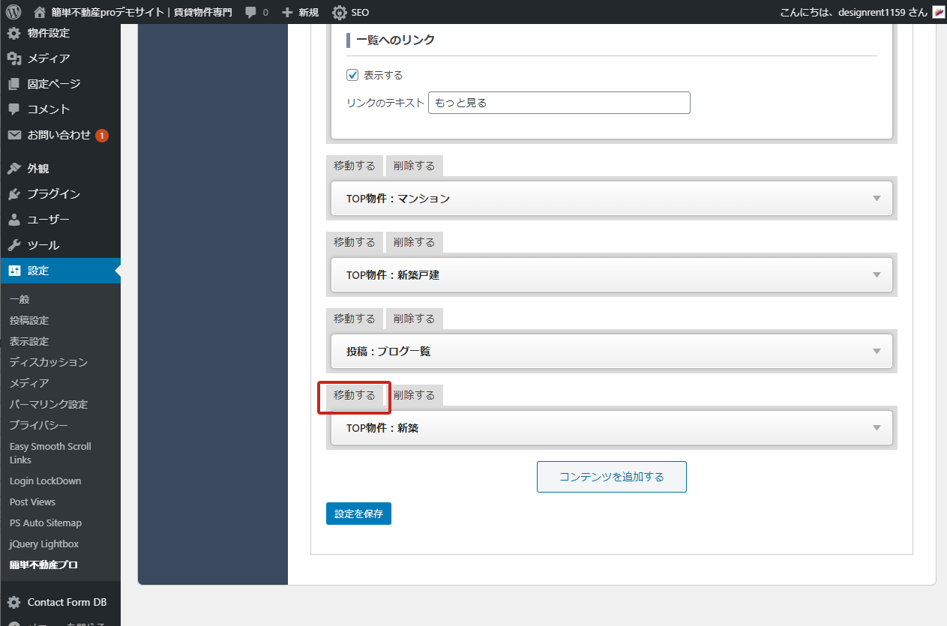Open プラグイン in the sidebar

point(53,194)
